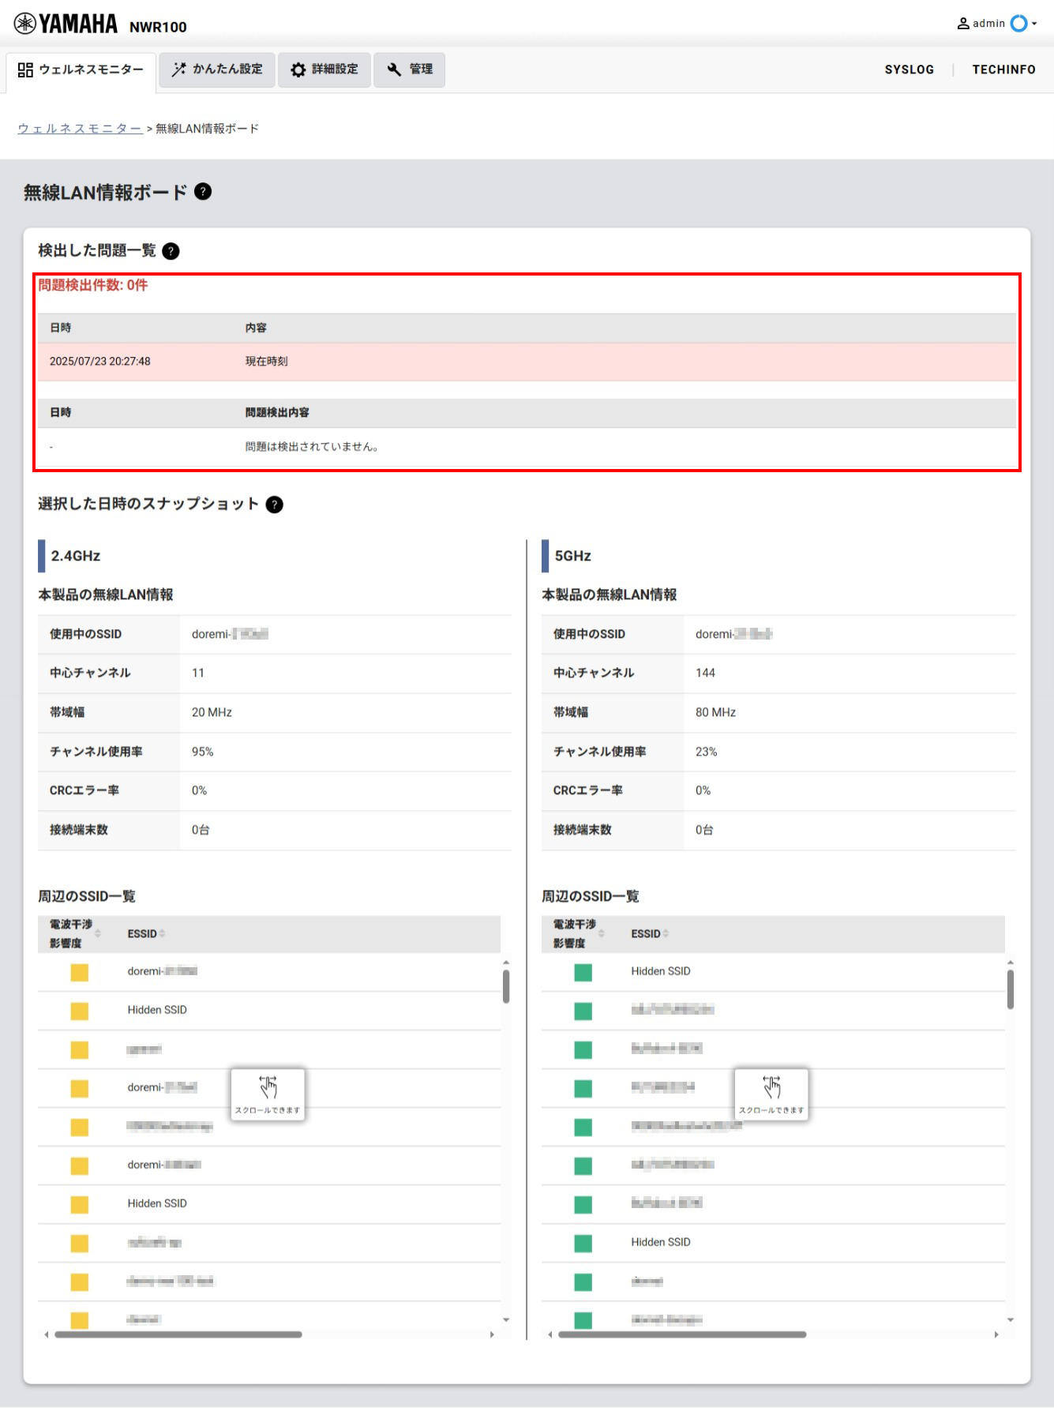
Task: Open the かんたん設定 tab
Action: click(x=217, y=69)
